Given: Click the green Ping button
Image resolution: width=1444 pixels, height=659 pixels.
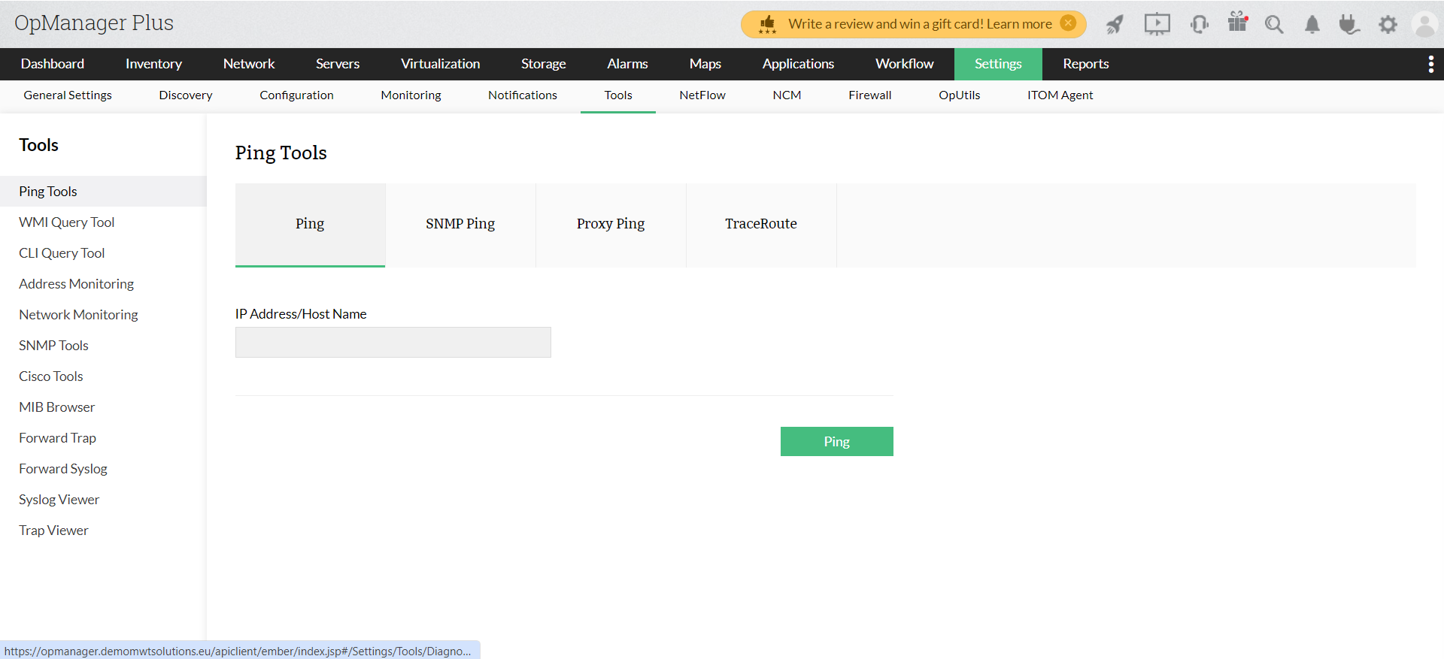Looking at the screenshot, I should pyautogui.click(x=837, y=442).
